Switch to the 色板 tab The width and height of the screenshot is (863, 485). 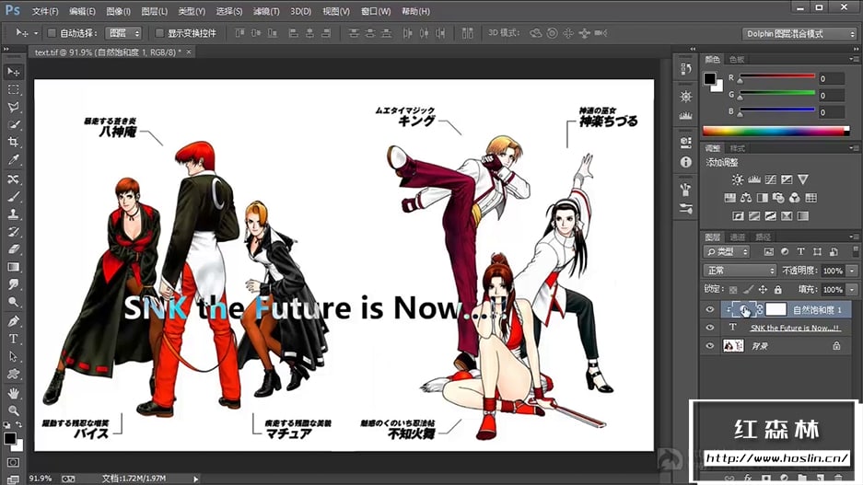point(737,59)
